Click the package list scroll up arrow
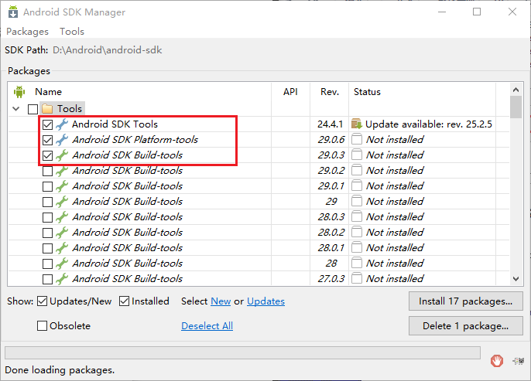Image resolution: width=531 pixels, height=381 pixels. click(x=516, y=90)
